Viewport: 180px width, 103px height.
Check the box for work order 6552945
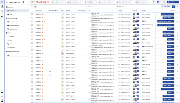32,14
